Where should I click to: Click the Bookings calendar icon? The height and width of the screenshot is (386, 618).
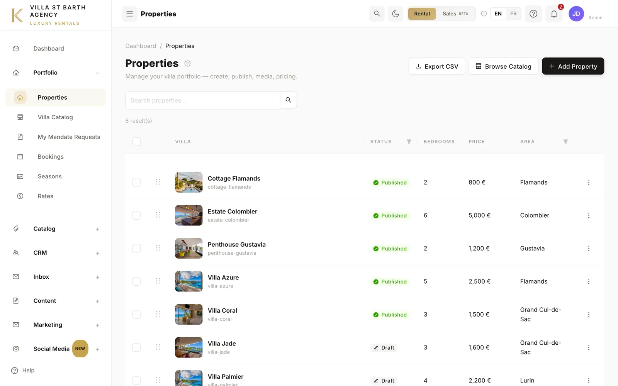pyautogui.click(x=20, y=156)
